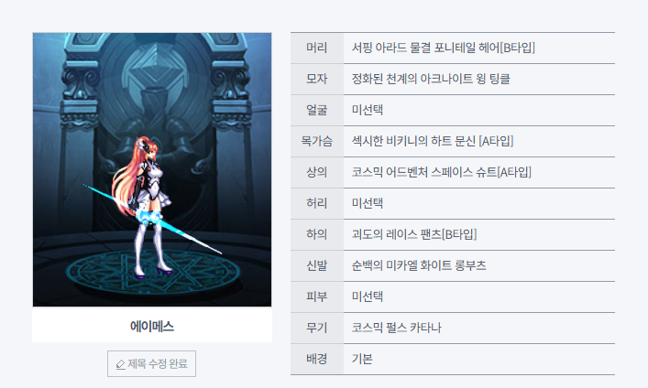Click weapon item 코스믹 펄스 카타나
The height and width of the screenshot is (388, 648).
coord(397,328)
